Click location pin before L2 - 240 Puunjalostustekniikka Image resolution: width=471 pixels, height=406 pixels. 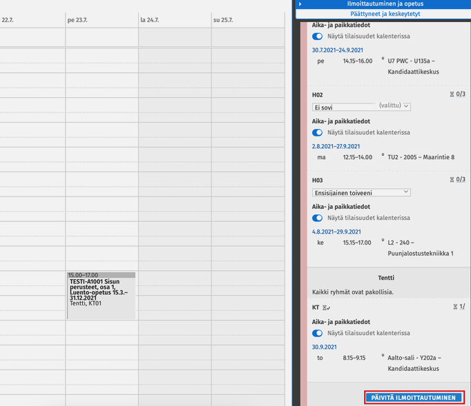click(x=383, y=241)
